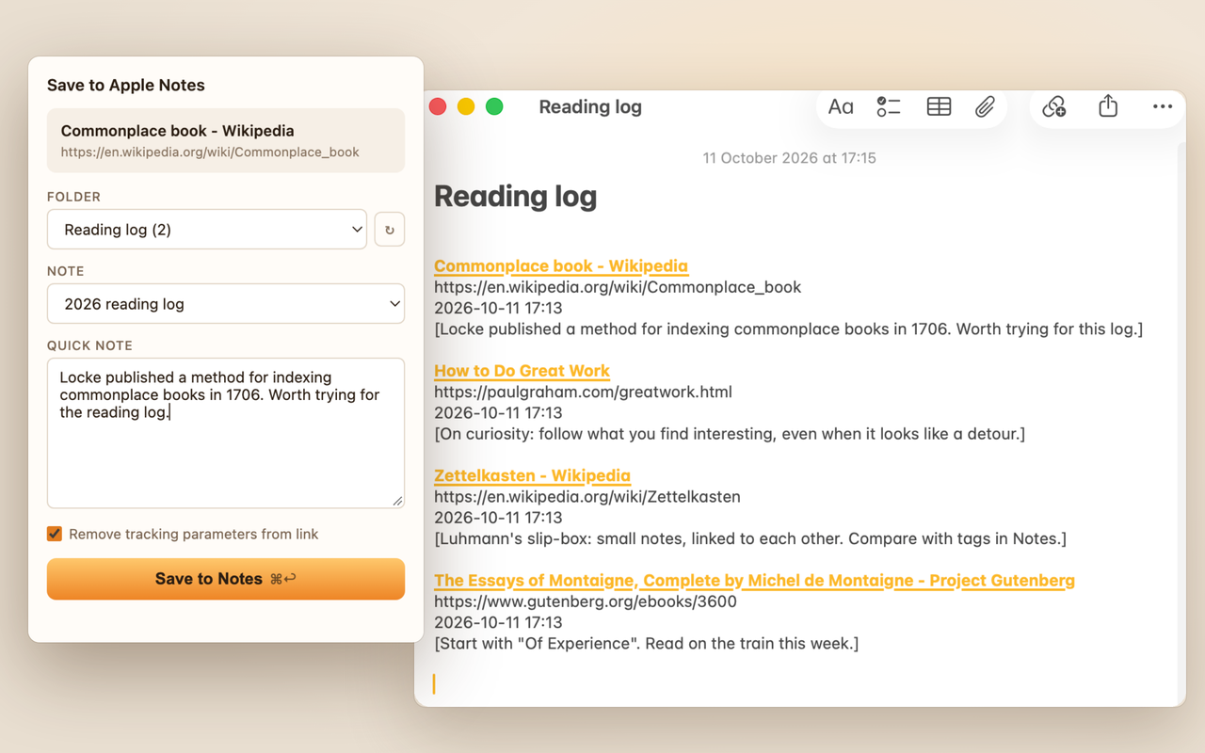Click the gutenberg.org/ebooks/3600 URL text

coord(586,601)
